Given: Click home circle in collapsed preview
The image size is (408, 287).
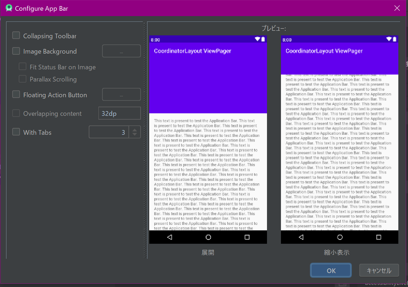Looking at the screenshot, I should coord(340,237).
